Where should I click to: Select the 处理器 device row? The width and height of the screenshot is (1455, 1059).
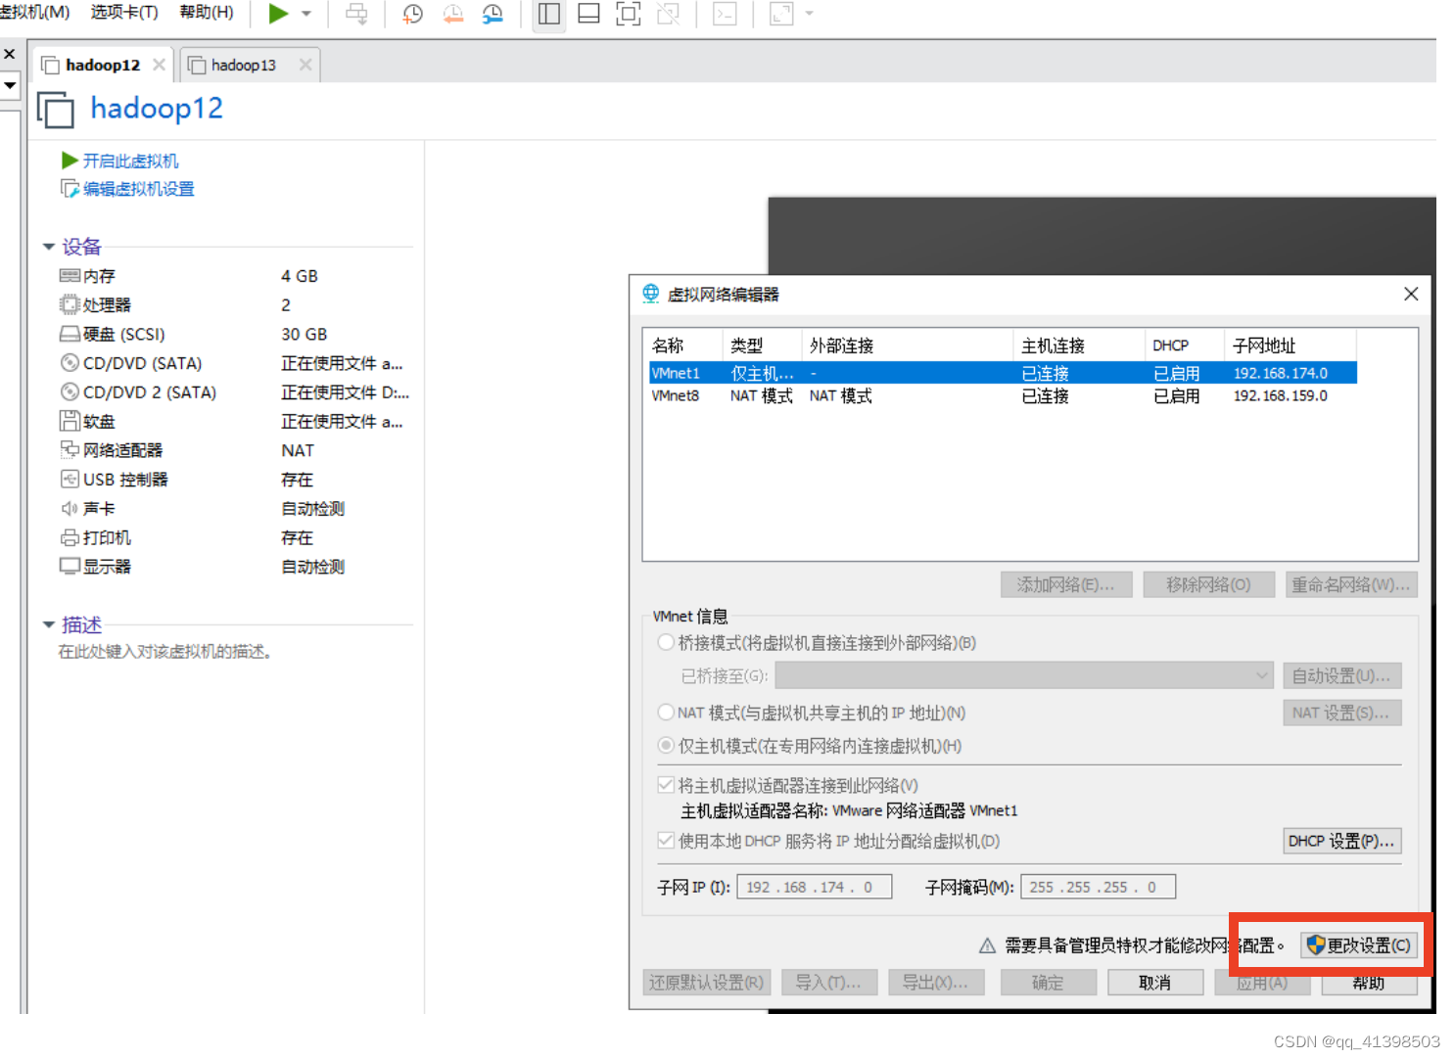(x=234, y=305)
